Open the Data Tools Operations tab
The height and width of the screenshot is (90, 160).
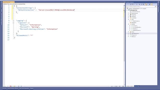[24, 88]
